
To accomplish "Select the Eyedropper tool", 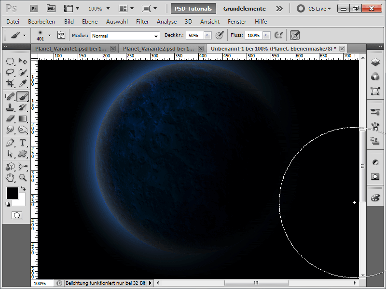I will 23,83.
